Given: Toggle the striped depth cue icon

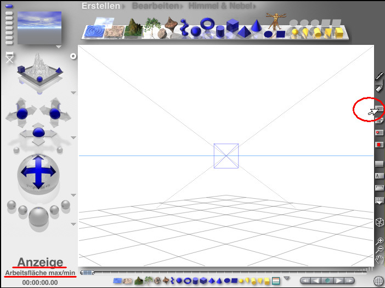Looking at the screenshot, I should (x=380, y=164).
